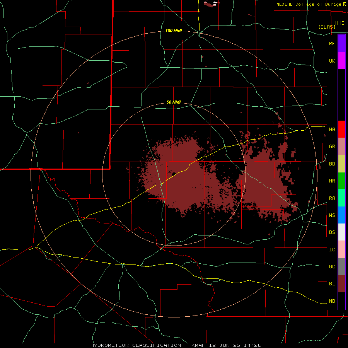Viewport: 348px width, 348px height.
Task: Click the DS white legend swatch
Action: (x=341, y=232)
